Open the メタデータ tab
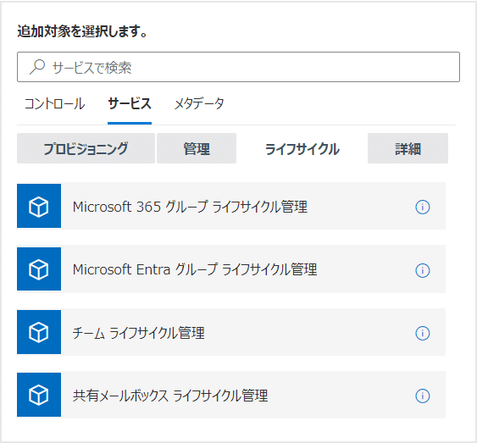Screen dimensions: 477x443 coord(199,104)
